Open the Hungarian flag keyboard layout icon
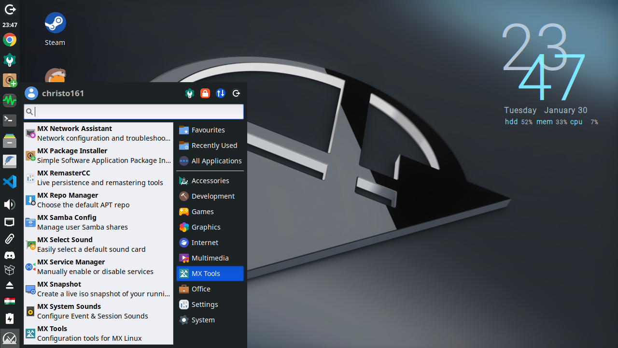Viewport: 618px width, 348px height. coord(10,301)
